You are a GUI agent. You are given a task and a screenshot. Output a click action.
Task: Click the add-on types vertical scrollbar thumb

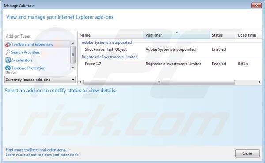(x=73, y=55)
